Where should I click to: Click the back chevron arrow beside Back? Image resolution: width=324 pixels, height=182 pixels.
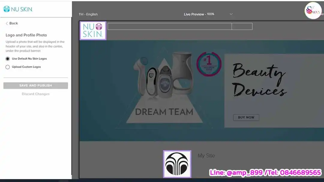[7, 23]
